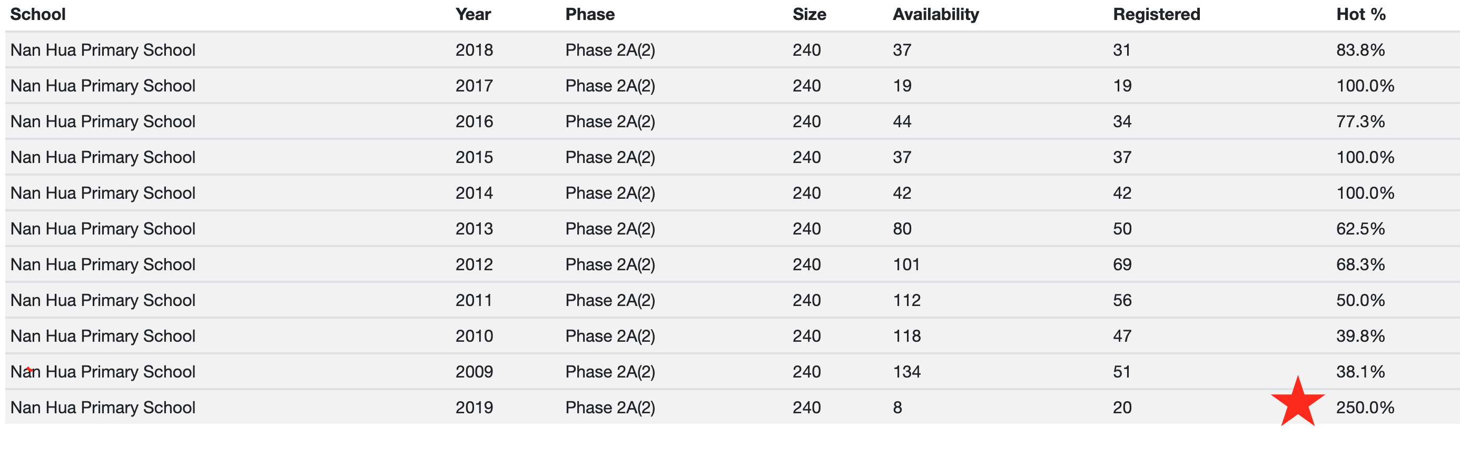Image resolution: width=1460 pixels, height=469 pixels.
Task: Click Phase 2A(2) in the 2013 row
Action: click(610, 229)
